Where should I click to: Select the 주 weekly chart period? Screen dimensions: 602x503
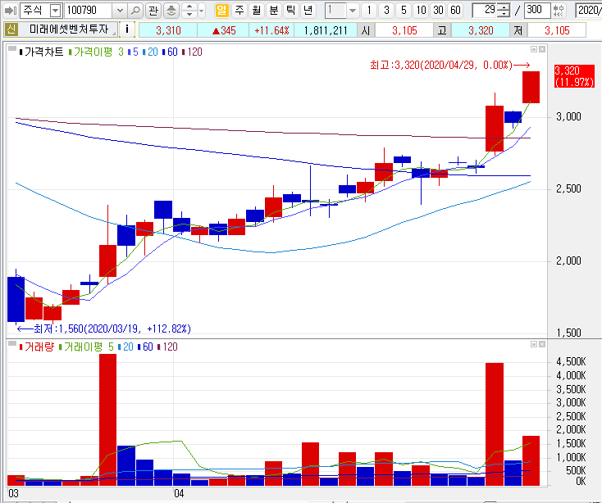[x=239, y=11]
